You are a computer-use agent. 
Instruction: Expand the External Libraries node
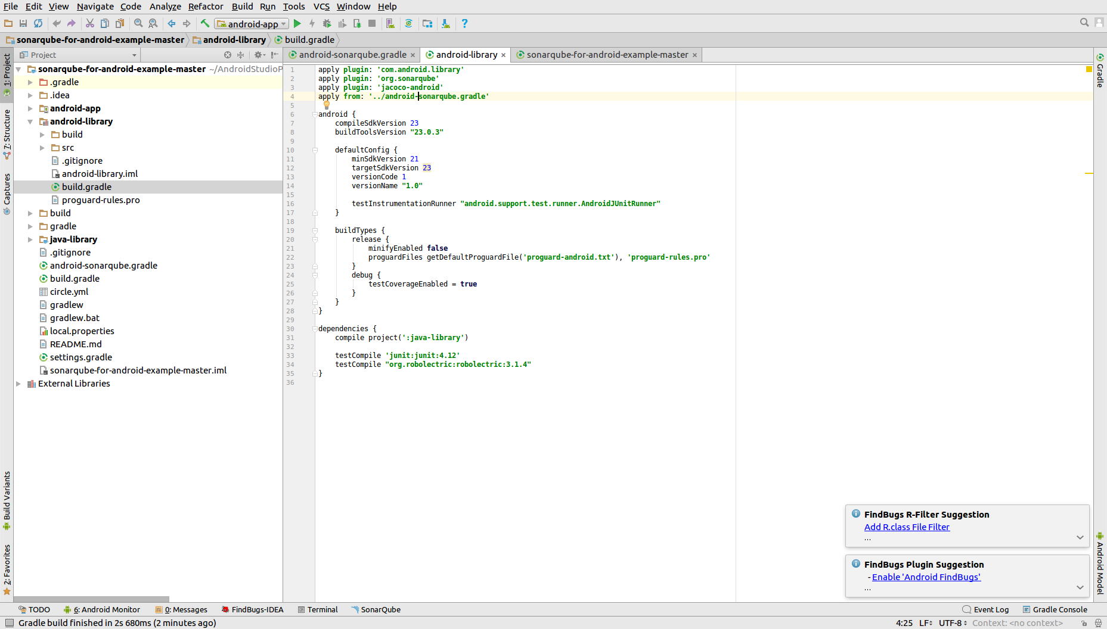(18, 384)
